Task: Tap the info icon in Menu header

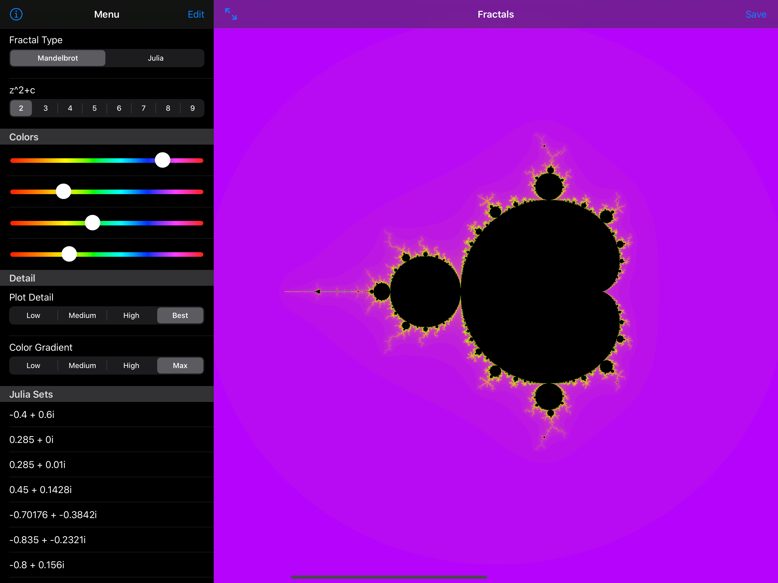Action: 16,15
